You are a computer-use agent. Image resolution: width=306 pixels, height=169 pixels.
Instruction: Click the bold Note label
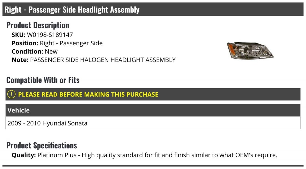click(x=20, y=60)
